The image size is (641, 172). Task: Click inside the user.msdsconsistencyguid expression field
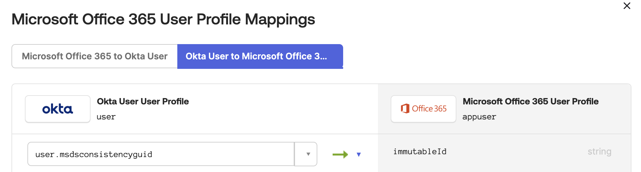(x=159, y=154)
